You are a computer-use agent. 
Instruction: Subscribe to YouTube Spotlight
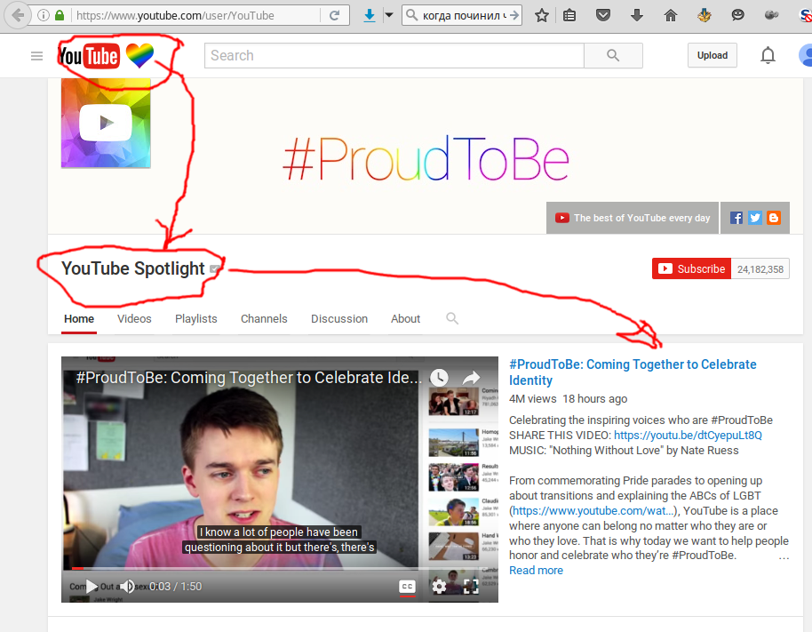(691, 268)
